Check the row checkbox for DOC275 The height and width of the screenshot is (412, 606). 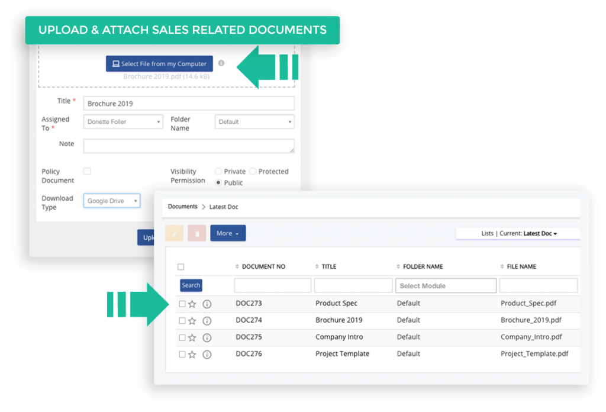181,337
